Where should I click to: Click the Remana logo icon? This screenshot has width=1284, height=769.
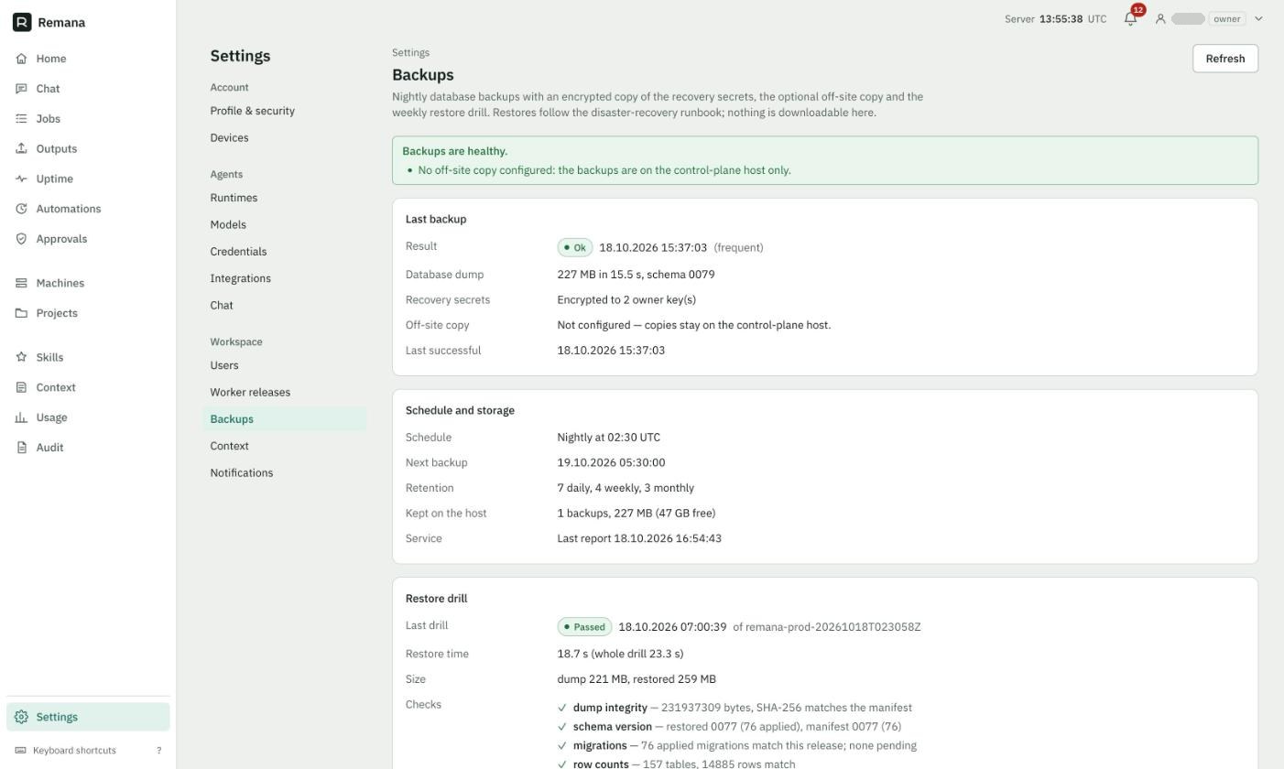(x=22, y=22)
